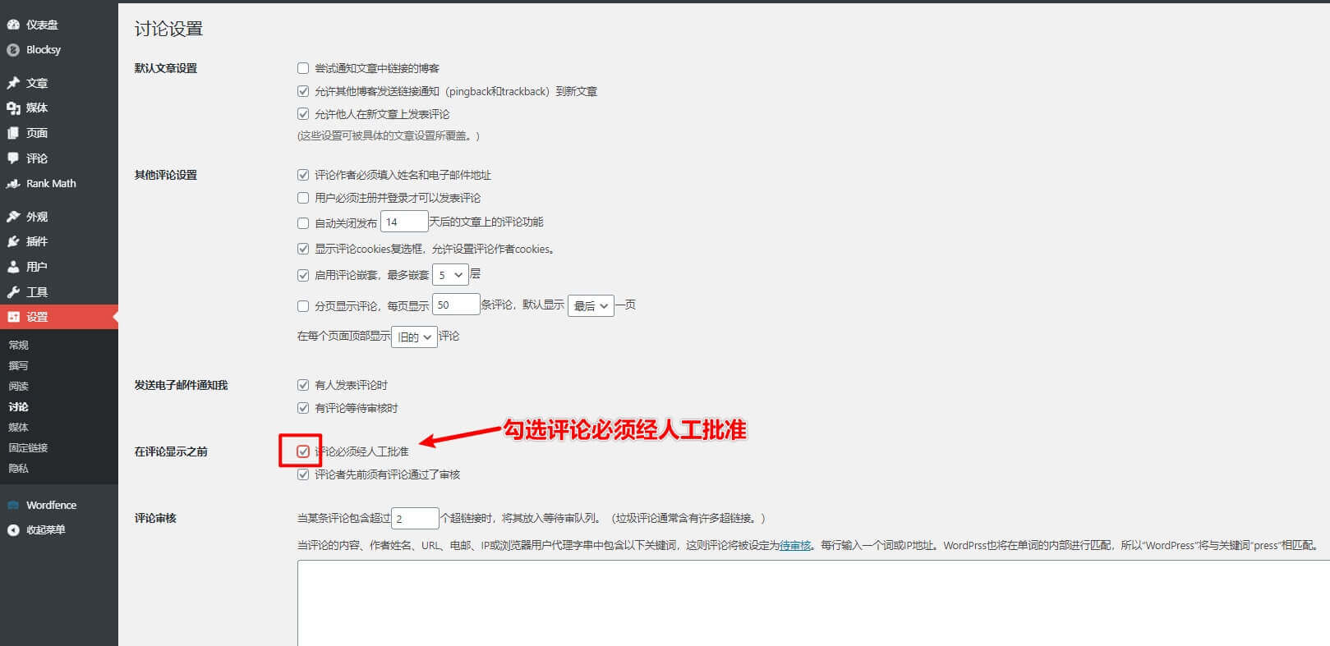Open Rank Math chart icon
Viewport: 1330px width, 646px height.
click(13, 184)
